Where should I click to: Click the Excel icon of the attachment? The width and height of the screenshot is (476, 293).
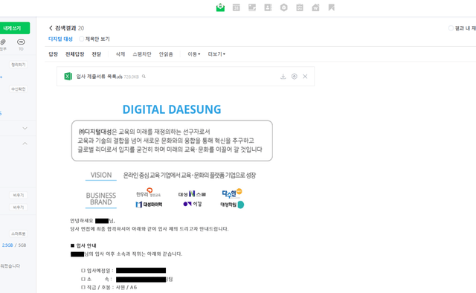click(x=68, y=77)
